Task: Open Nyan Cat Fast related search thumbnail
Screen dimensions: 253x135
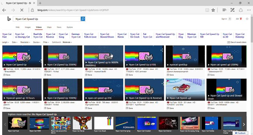Action: click(x=18, y=123)
